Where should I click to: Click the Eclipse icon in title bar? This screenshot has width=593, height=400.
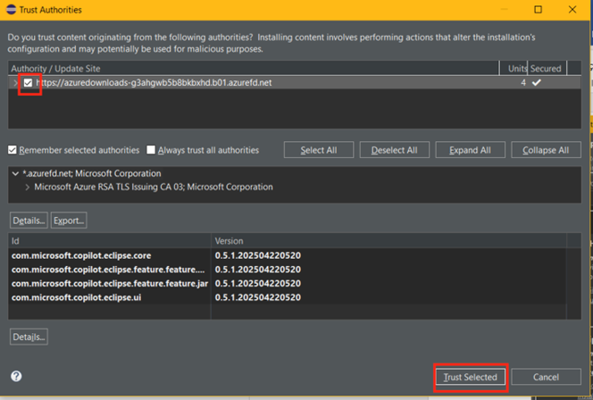coord(11,10)
